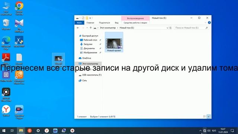Go back with the Explorer back arrow
This screenshot has width=238, height=134.
(x=78, y=28)
